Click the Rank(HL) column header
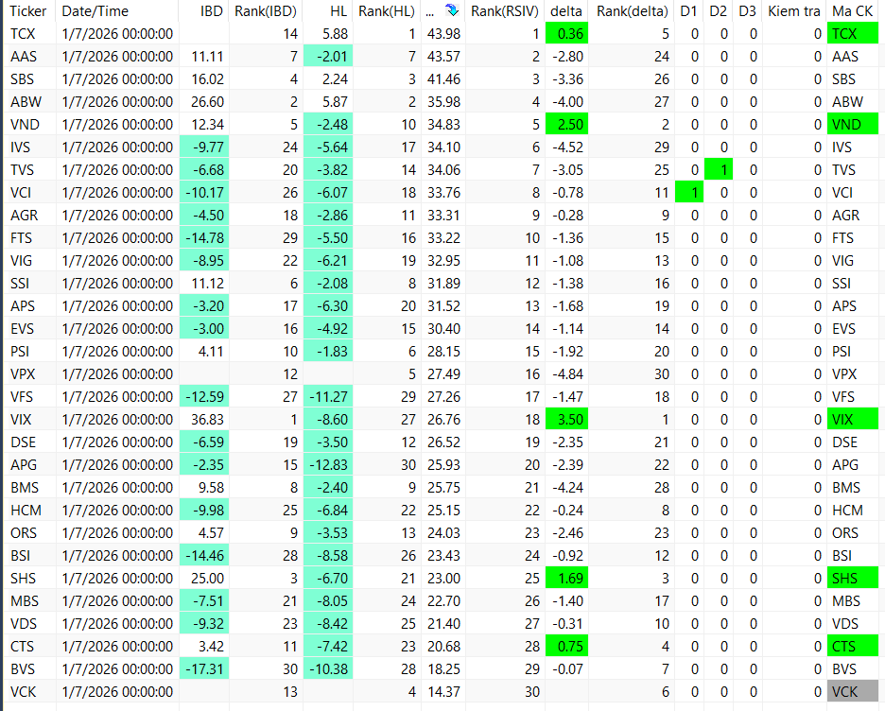 [386, 10]
